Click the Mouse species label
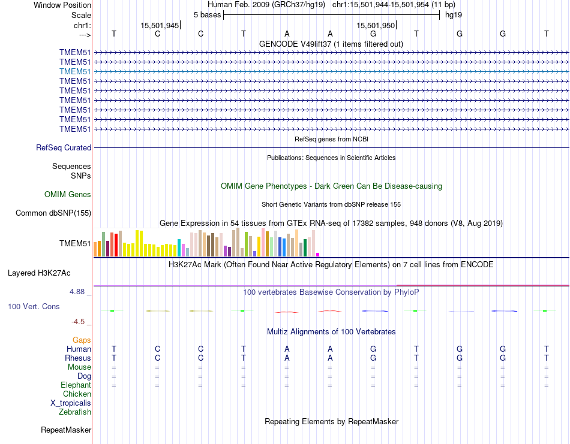This screenshot has width=570, height=444. (79, 367)
